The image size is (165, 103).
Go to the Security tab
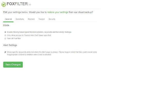[x=52, y=19]
